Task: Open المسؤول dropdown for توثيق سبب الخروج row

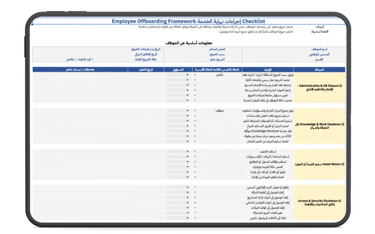Action: click(x=187, y=75)
